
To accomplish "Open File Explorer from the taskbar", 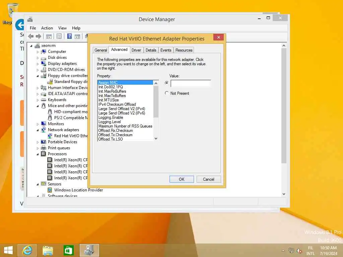I will (x=48, y=250).
